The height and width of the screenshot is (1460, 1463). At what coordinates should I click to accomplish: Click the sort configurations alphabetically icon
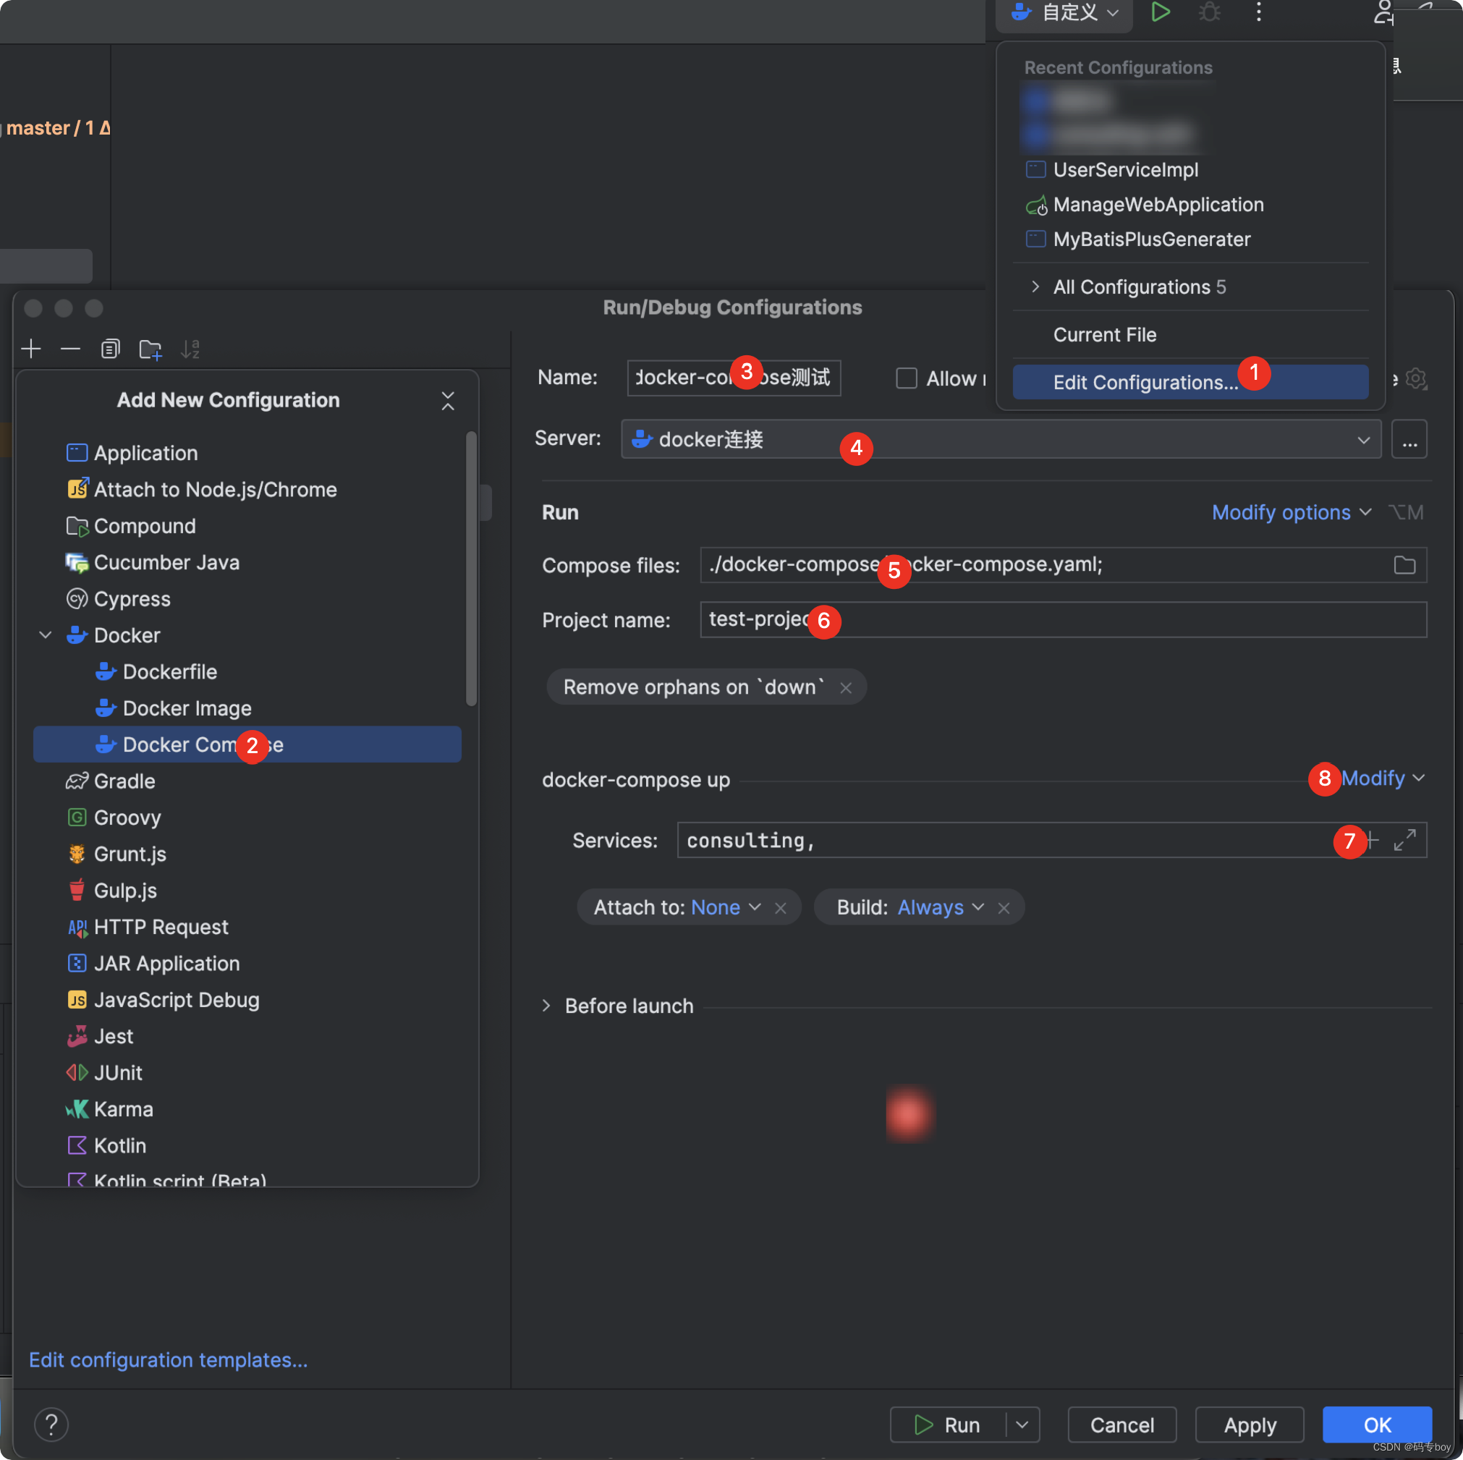coord(190,349)
